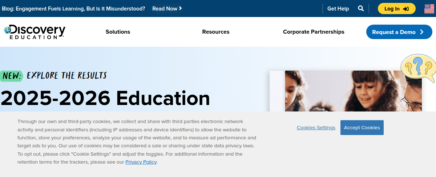Click the Get Help link
The width and height of the screenshot is (436, 177).
pyautogui.click(x=338, y=9)
